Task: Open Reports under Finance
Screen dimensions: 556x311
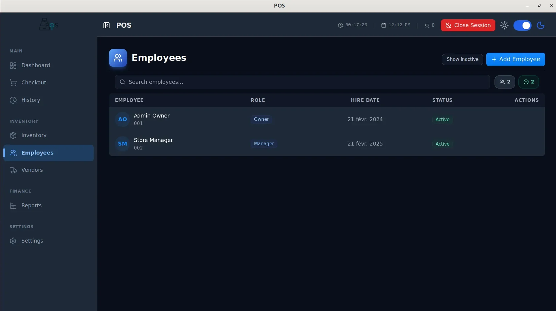Action: click(x=49, y=206)
